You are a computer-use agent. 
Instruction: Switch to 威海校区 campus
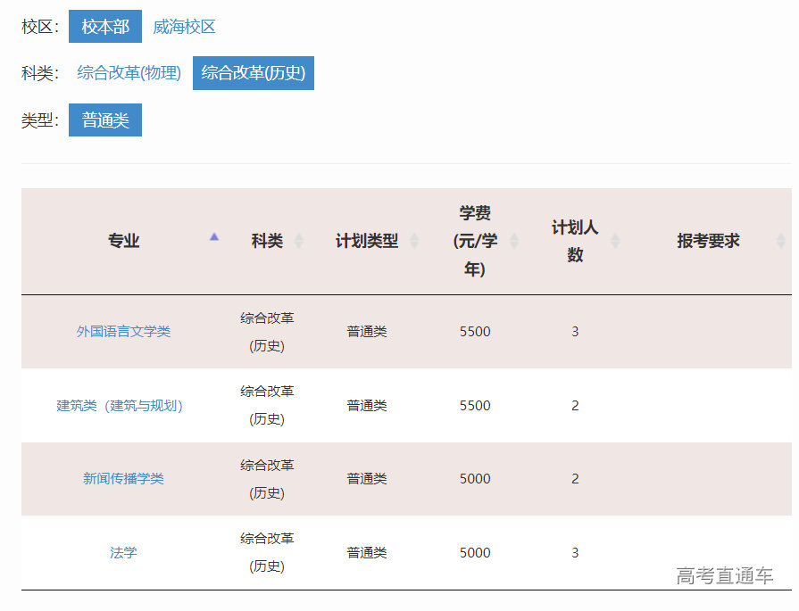point(184,27)
